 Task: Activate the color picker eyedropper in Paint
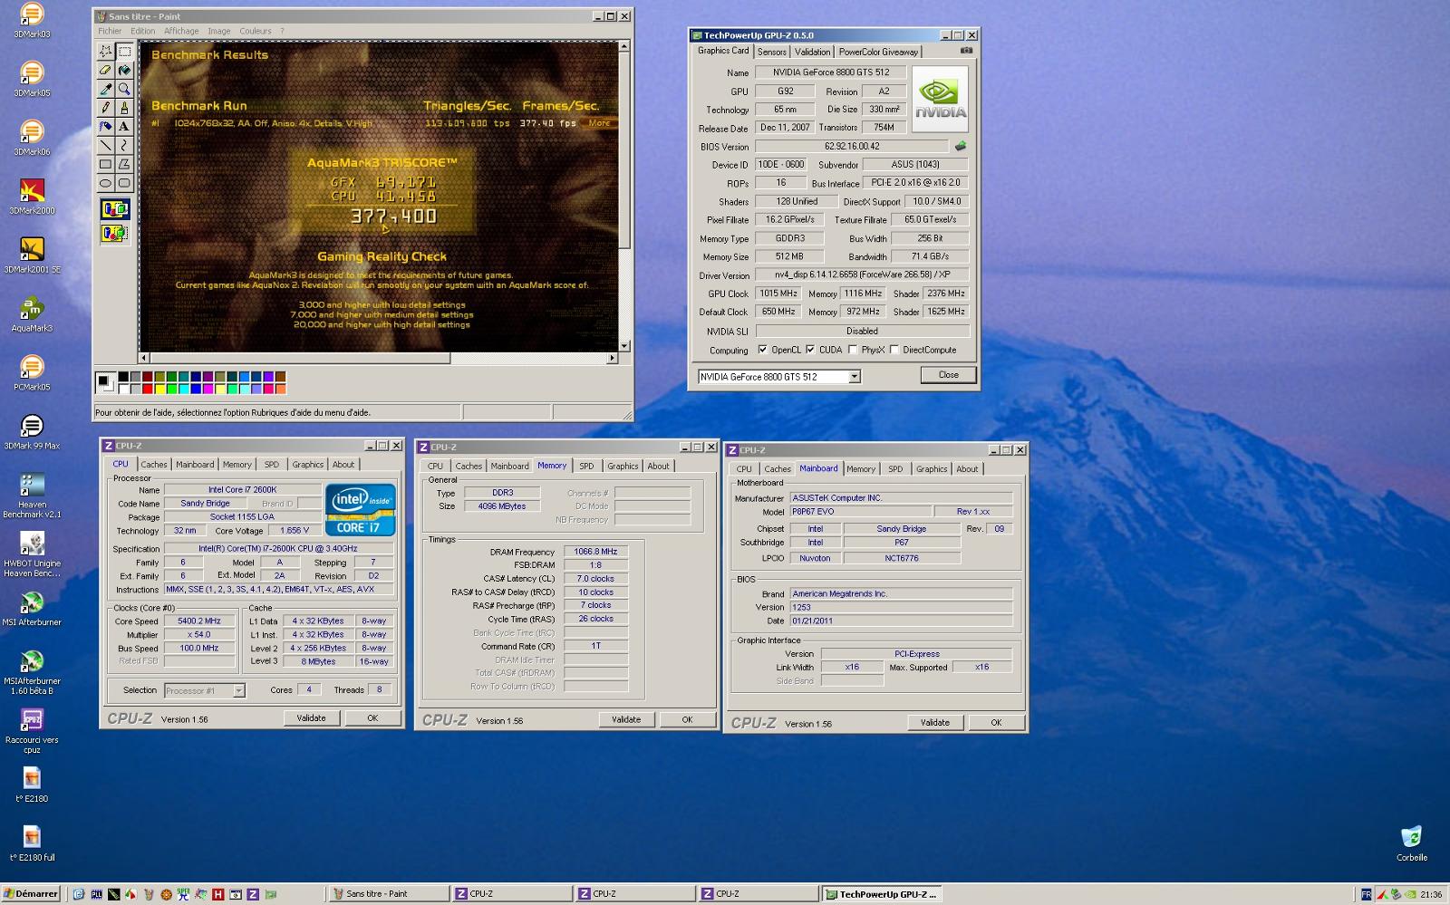(105, 90)
